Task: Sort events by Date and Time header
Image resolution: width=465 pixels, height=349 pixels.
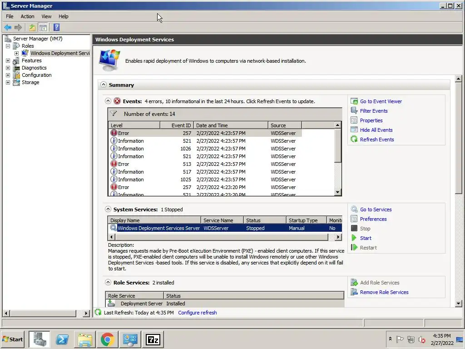Action: point(231,125)
